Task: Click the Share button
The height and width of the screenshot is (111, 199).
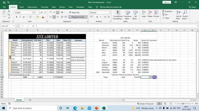Action: [x=192, y=7]
